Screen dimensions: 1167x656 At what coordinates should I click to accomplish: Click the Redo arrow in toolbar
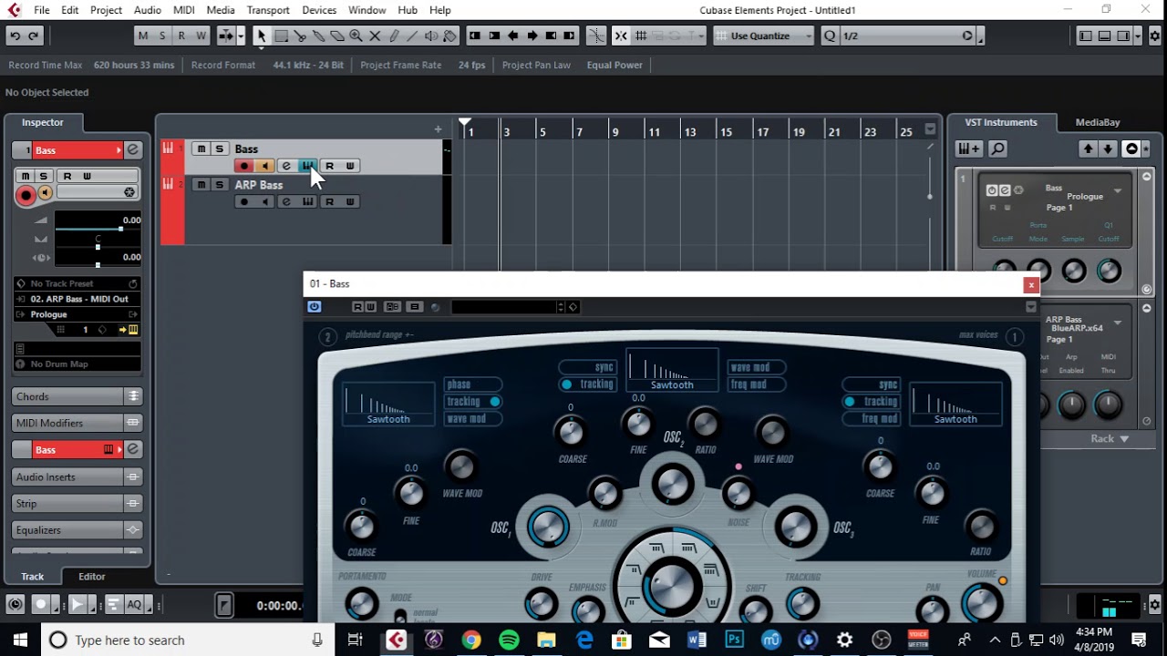[34, 36]
